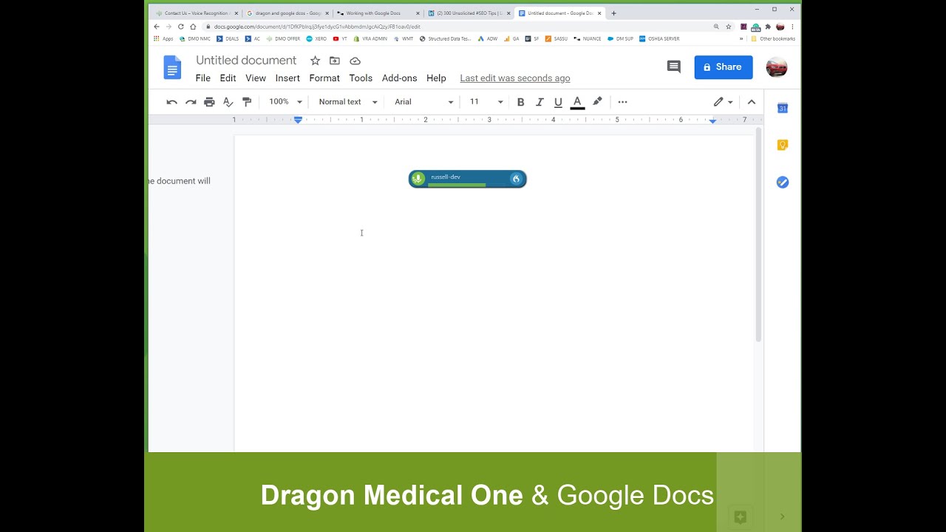Open the Add-ons menu
Image resolution: width=946 pixels, height=532 pixels.
[x=399, y=78]
